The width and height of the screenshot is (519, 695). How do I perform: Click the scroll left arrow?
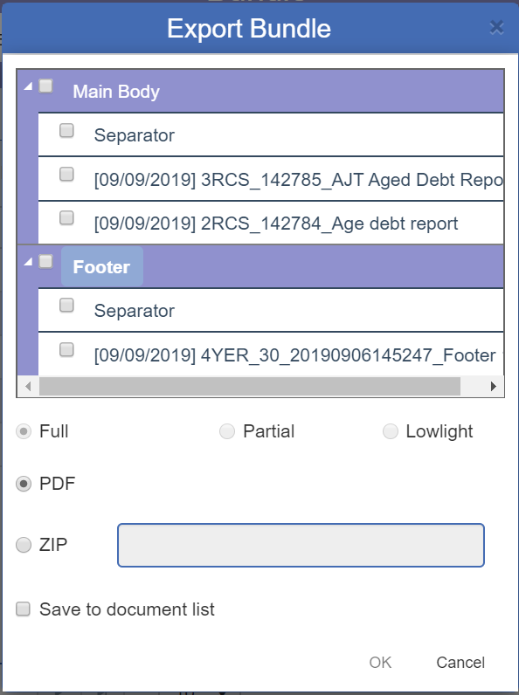(x=28, y=387)
